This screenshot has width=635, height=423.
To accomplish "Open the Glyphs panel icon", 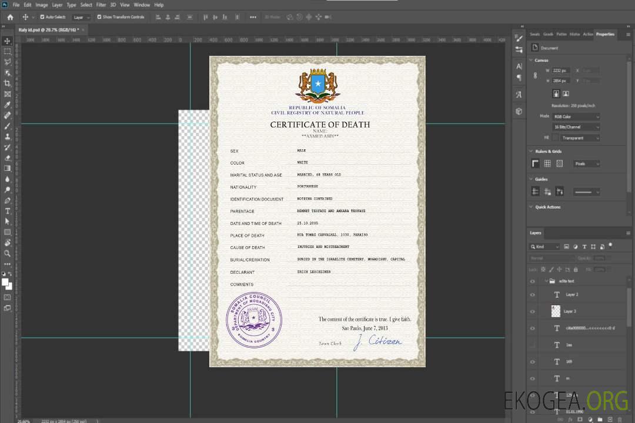I will coord(519,95).
